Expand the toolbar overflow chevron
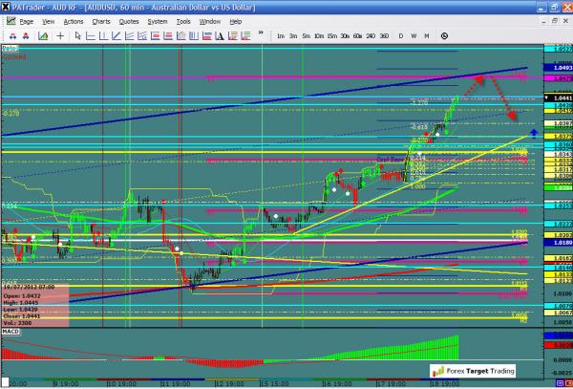This screenshot has width=573, height=389. pos(261,32)
